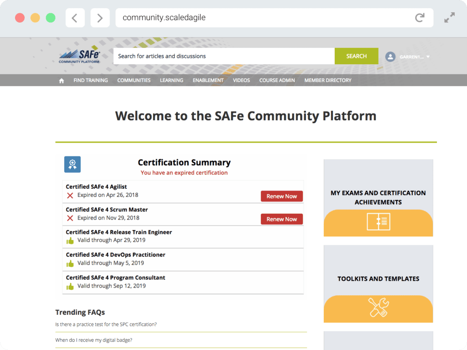This screenshot has width=467, height=350.
Task: Select the home icon in the navigation bar
Action: pyautogui.click(x=61, y=80)
